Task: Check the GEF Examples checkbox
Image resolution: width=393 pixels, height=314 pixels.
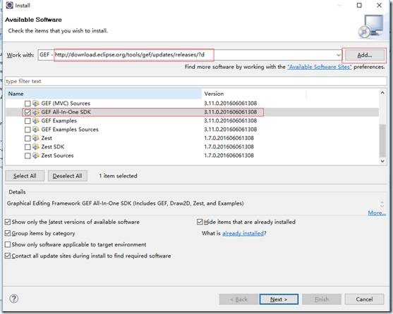Action: tap(28, 121)
